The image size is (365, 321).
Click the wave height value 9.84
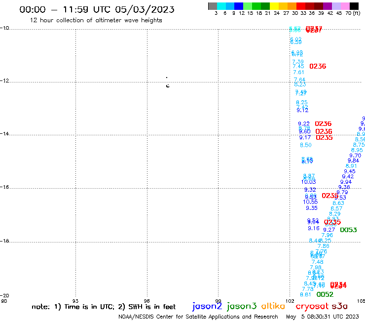(x=353, y=160)
